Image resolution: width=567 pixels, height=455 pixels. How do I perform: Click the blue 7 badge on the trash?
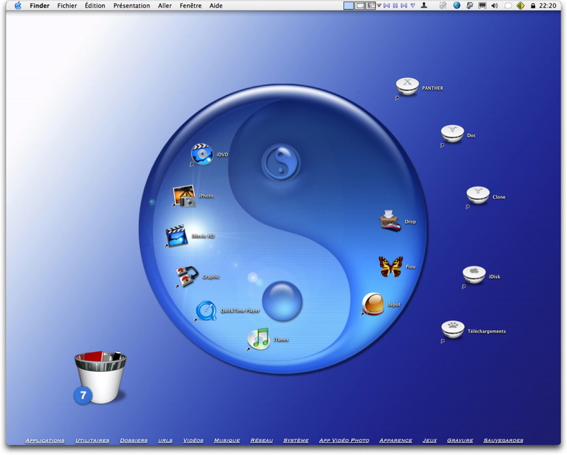(83, 395)
